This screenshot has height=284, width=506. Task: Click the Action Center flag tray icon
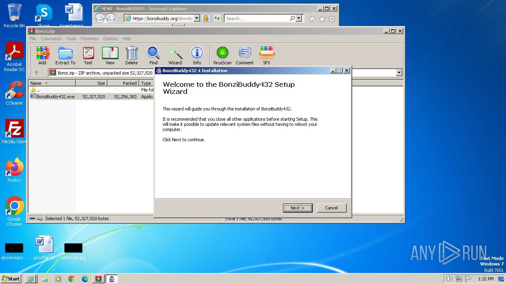[468, 279]
